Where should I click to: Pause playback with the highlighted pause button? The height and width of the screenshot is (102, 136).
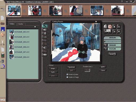click(x=110, y=27)
